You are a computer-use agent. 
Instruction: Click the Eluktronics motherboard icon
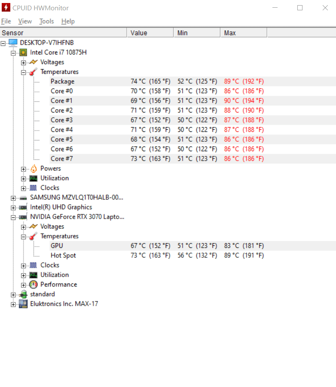click(x=23, y=304)
